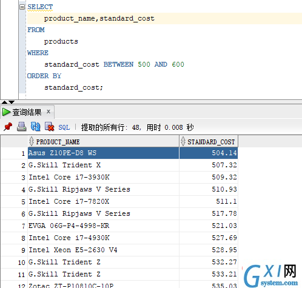Image resolution: width=302 pixels, height=288 pixels.
Task: Select the cell EVGA 06G-P4-4998-KR
Action: click(103, 226)
